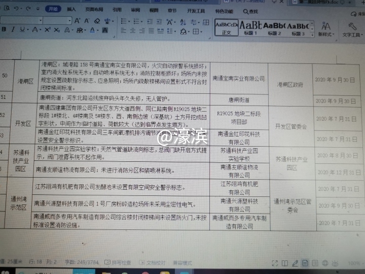Apply the bulleted list icon
The height and width of the screenshot is (274, 365).
[x=124, y=20]
